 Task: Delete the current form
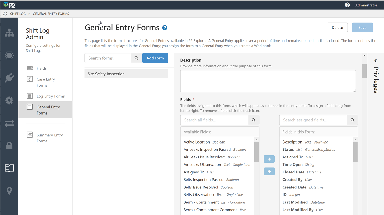click(x=337, y=27)
